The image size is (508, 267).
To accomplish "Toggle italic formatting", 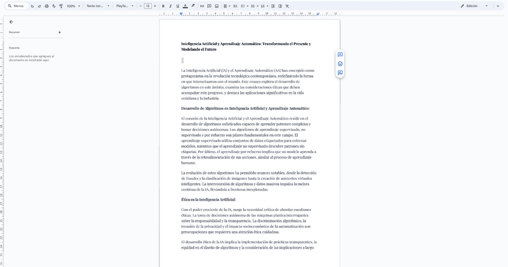I will click(x=170, y=6).
